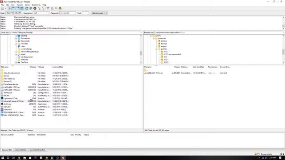Image resolution: width=285 pixels, height=160 pixels.
Task: Switch to the Successful transfers tab
Action: tap(37, 150)
